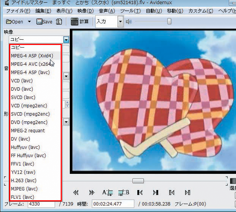The height and width of the screenshot is (212, 236).
Task: Expand the audio codec dropdown arrow
Action: (66, 76)
